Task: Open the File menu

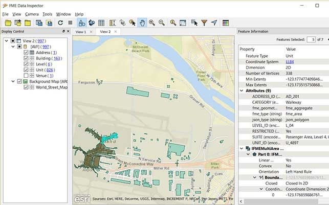Action: (x=5, y=14)
